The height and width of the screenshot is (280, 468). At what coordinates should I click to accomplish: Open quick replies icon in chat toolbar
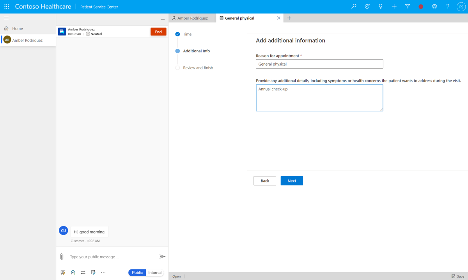(x=63, y=273)
